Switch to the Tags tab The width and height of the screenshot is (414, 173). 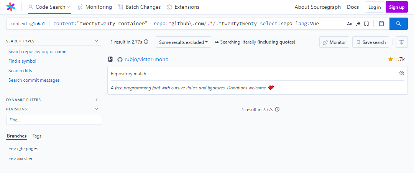coord(37,136)
